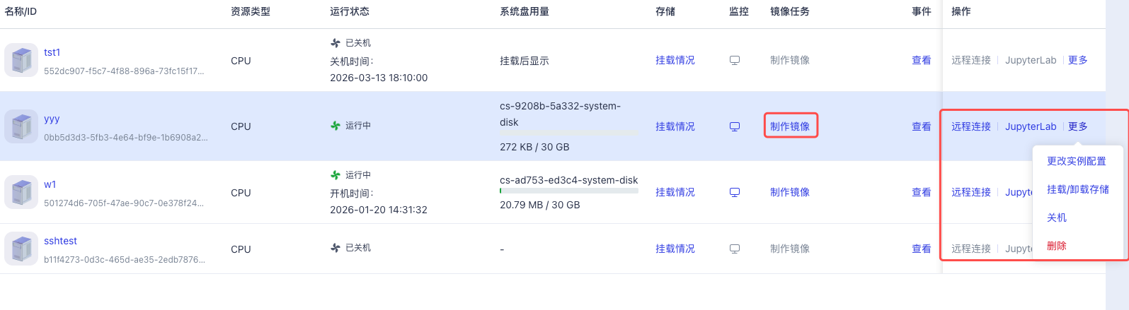Select 更改实例配置 from the menu
This screenshot has width=1129, height=310.
tap(1076, 161)
